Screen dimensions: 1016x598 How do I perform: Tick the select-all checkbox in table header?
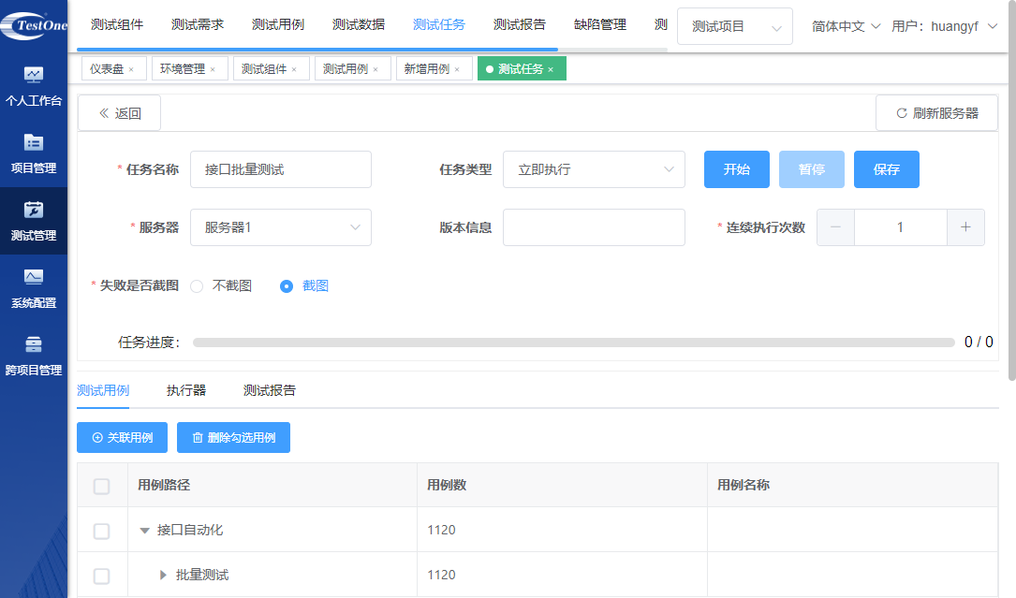(102, 486)
